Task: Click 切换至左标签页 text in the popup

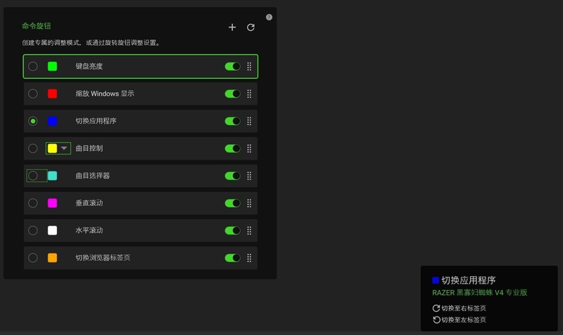Action: (464, 320)
